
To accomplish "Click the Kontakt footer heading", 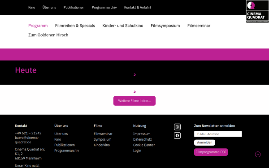I will [21, 126].
